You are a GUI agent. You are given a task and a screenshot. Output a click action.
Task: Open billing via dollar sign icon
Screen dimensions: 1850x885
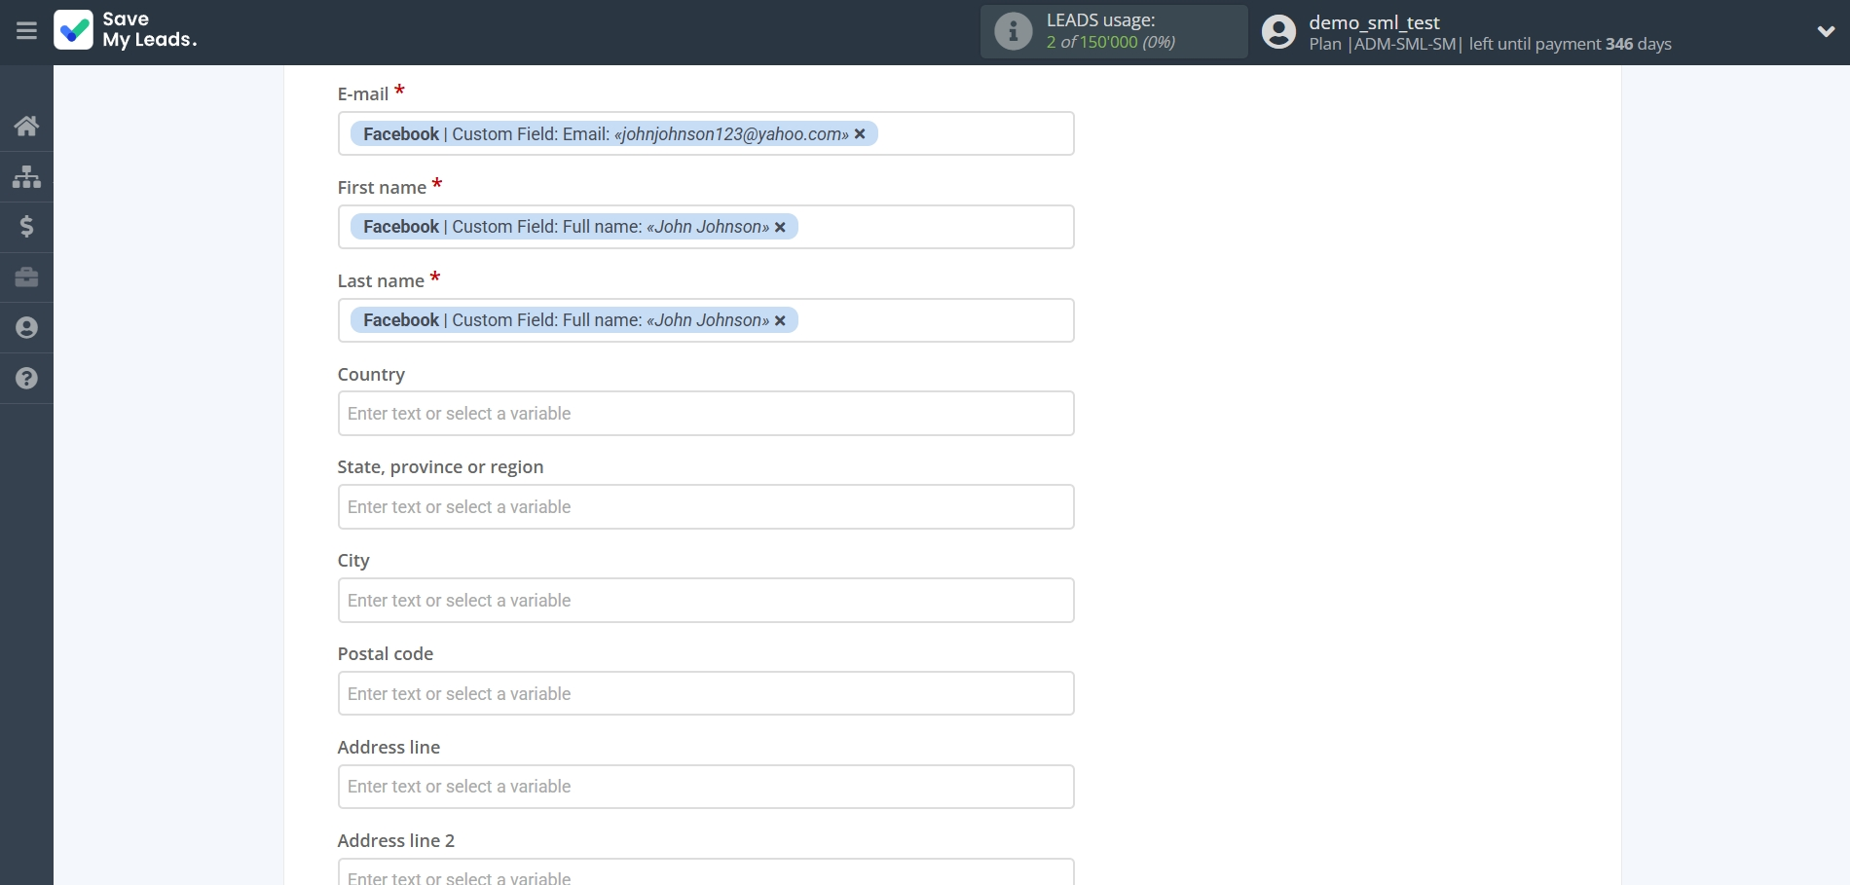pos(26,227)
